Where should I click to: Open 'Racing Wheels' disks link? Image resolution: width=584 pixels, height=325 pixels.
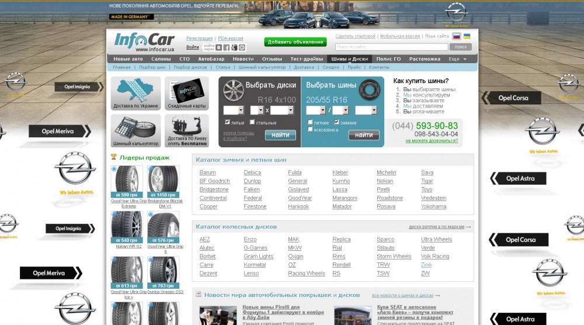point(306,273)
